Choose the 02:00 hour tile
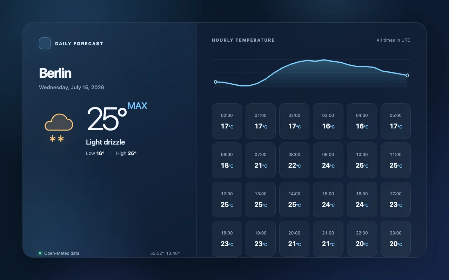This screenshot has height=280, width=449. (x=294, y=121)
